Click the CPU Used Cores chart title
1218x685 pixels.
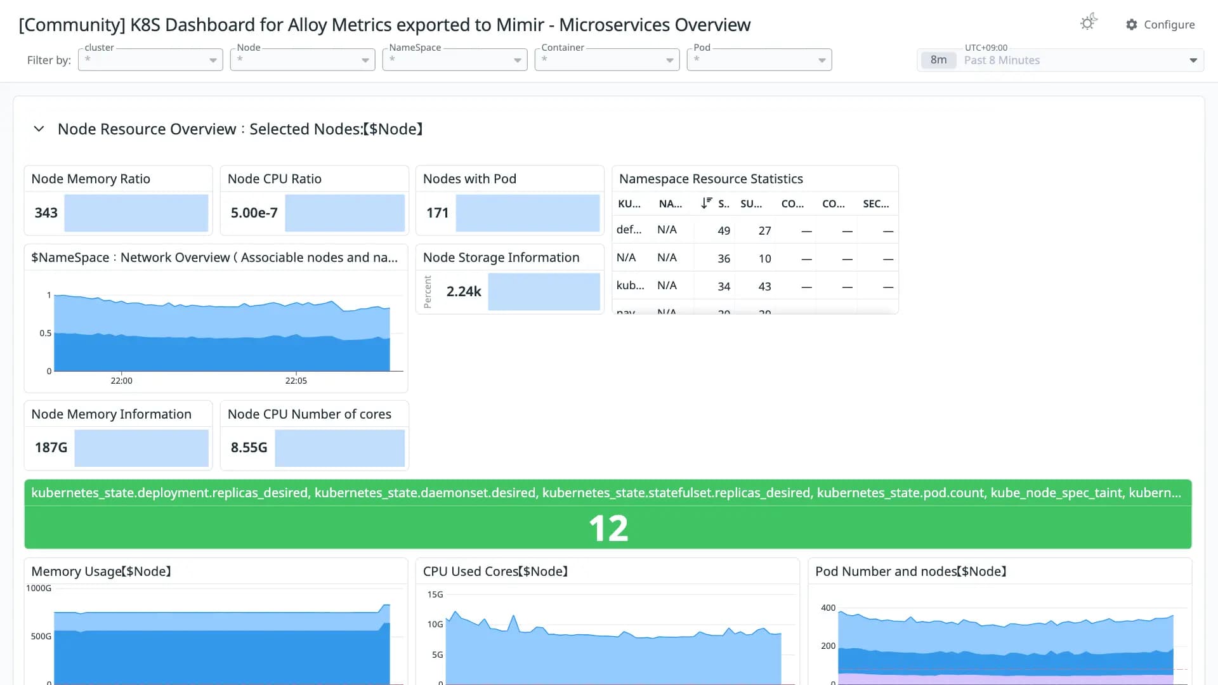pyautogui.click(x=495, y=571)
